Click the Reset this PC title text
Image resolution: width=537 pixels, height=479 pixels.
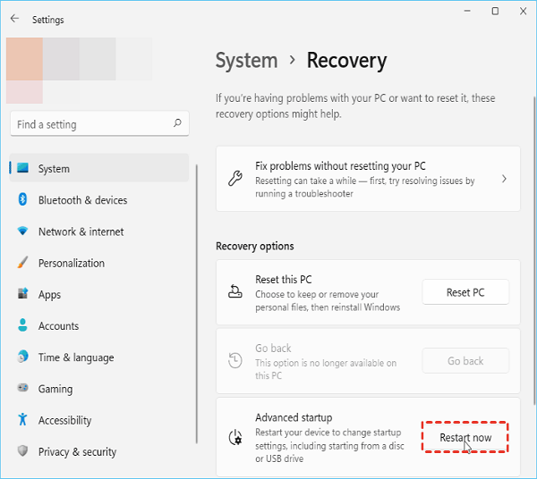284,280
